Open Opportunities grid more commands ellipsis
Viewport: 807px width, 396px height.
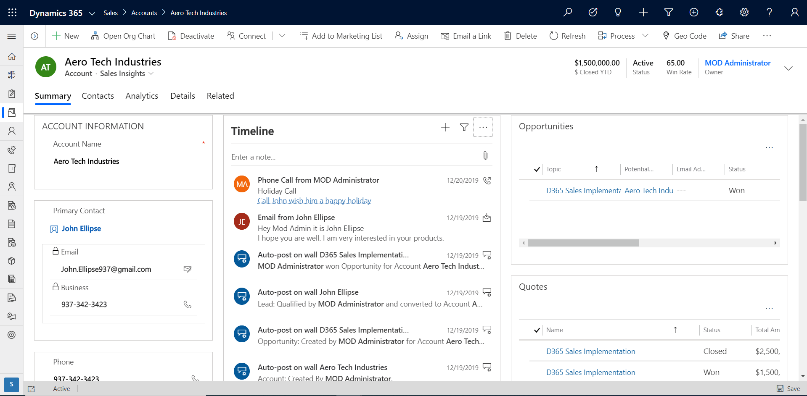click(769, 147)
